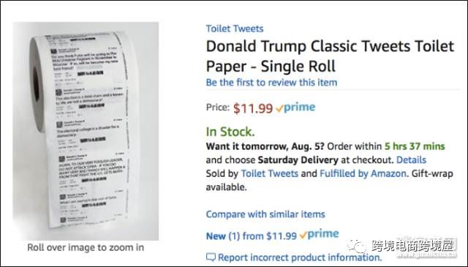
Task: Click Report incorrect product information
Action: [300, 257]
